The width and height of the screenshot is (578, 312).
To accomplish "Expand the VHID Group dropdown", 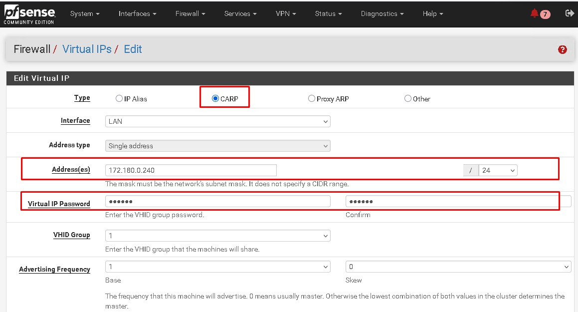I will 217,235.
